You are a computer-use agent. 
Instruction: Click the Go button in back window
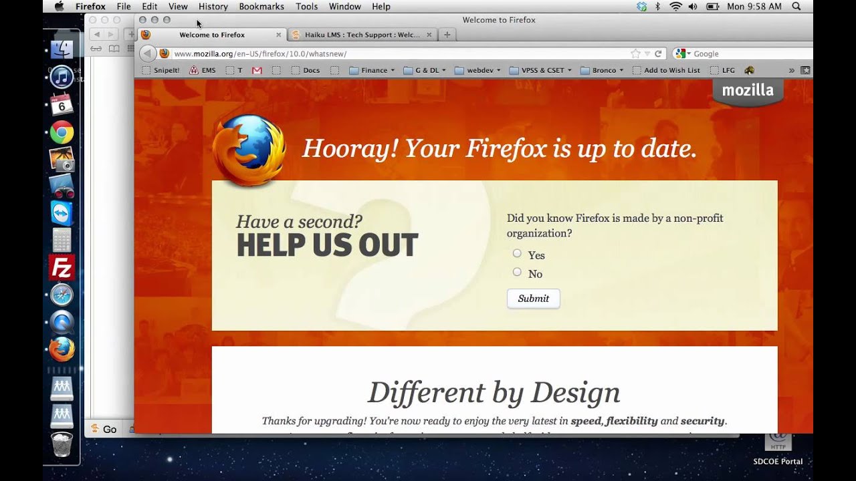click(104, 429)
